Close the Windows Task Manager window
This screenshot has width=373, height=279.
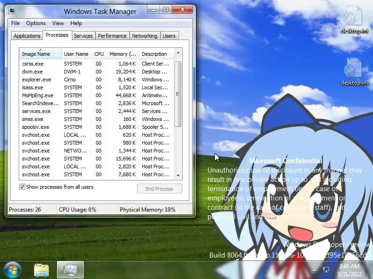pyautogui.click(x=182, y=9)
